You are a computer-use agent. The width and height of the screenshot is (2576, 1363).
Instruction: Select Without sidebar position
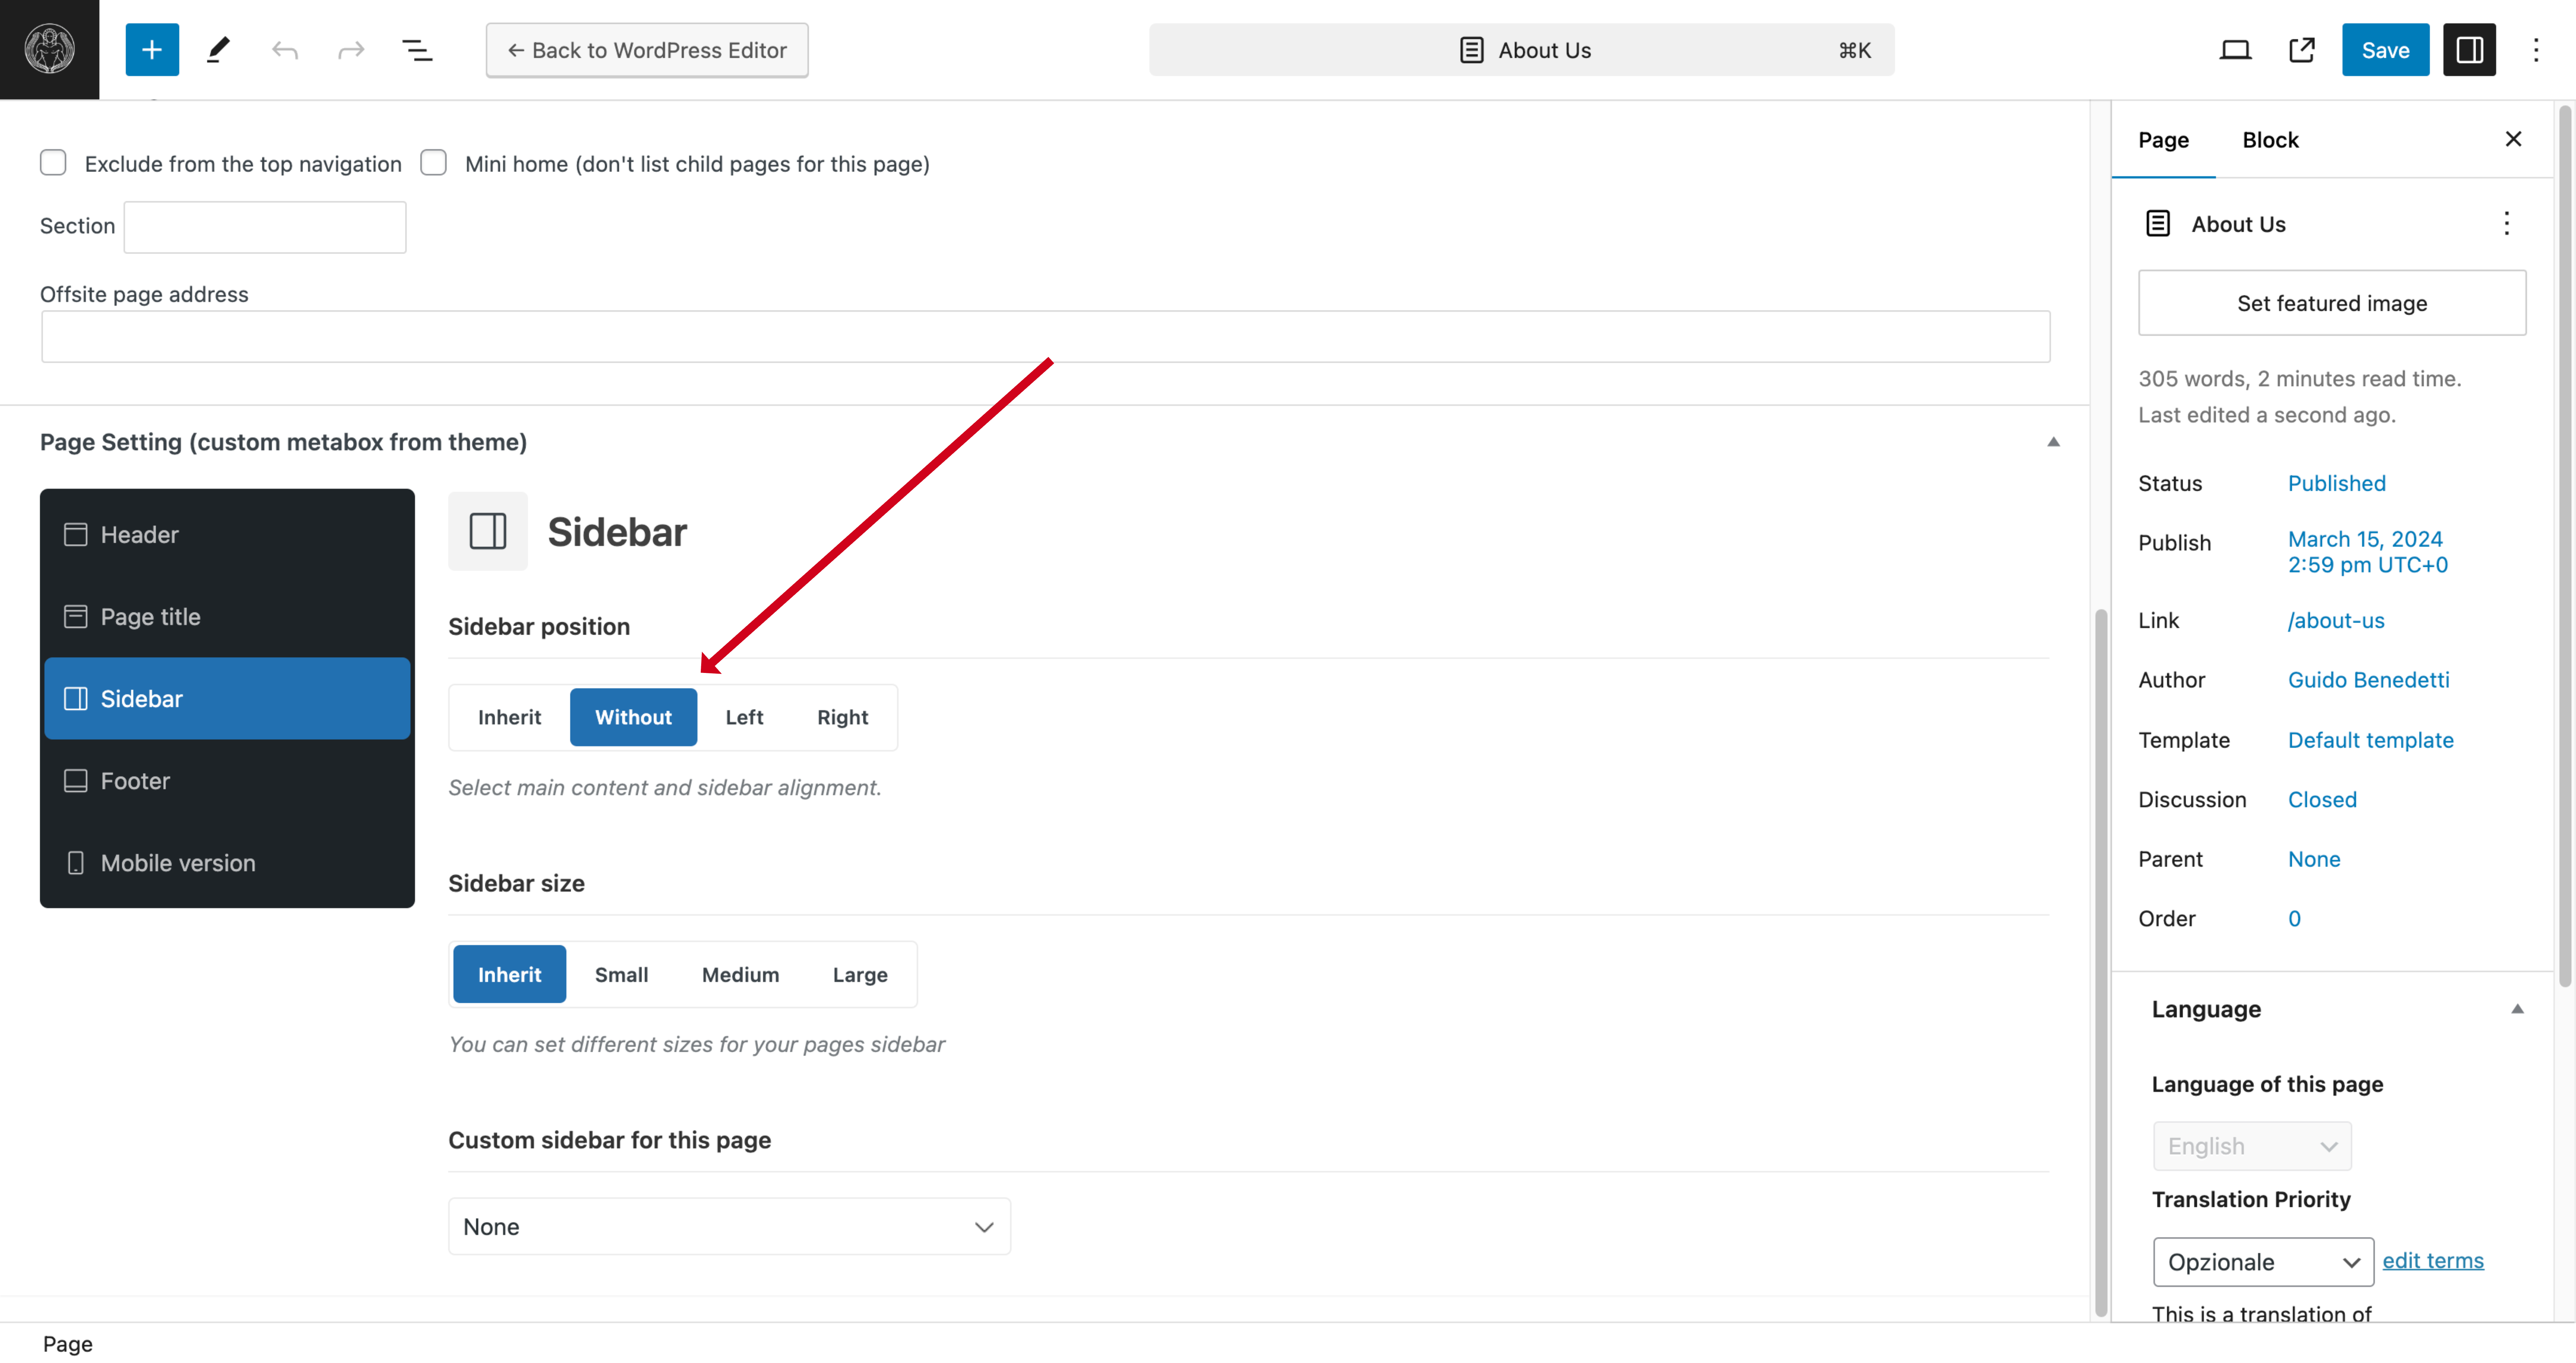(x=633, y=717)
